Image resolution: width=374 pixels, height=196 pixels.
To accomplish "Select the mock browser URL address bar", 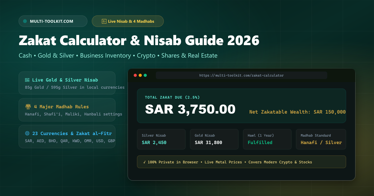I will [242, 75].
